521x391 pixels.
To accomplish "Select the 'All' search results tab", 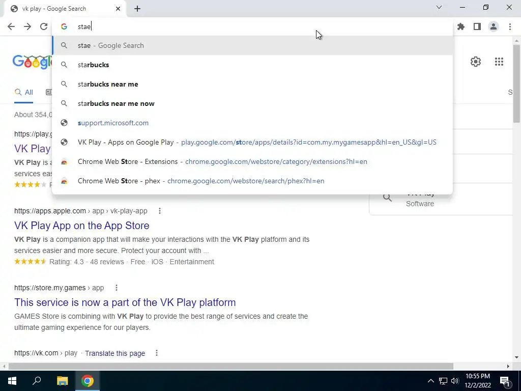I will pos(23,93).
